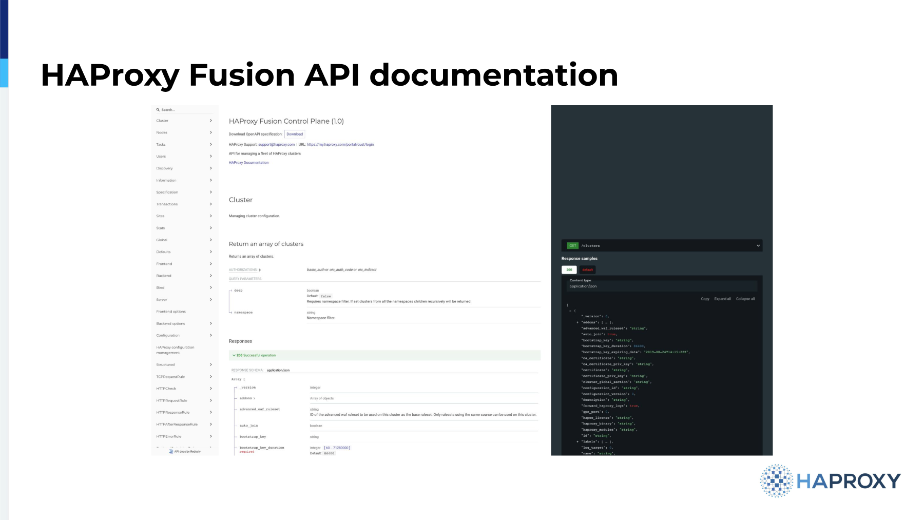
Task: Collapse the first JSON object with minus toggle
Action: click(x=570, y=311)
